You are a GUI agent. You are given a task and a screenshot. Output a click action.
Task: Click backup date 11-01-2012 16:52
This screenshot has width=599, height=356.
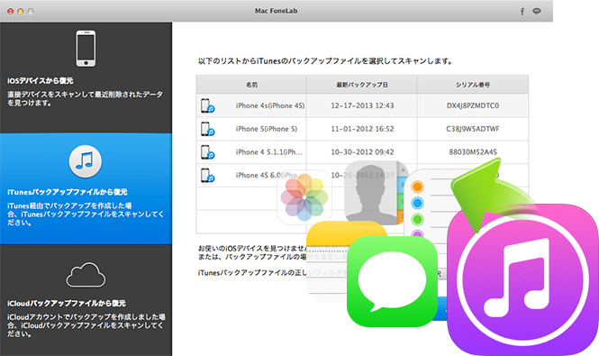[362, 129]
